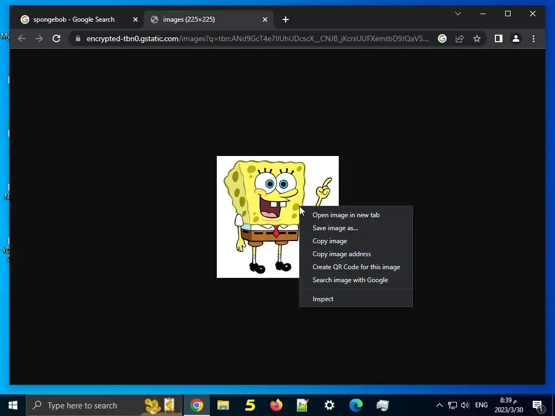Click the taskbar search box
Screen dimensions: 555x416
(105, 405)
